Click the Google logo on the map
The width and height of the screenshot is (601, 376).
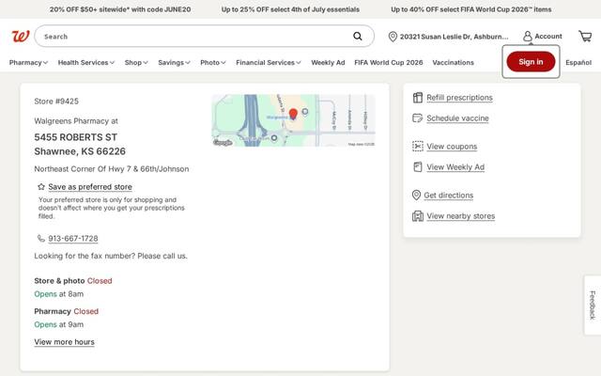(223, 143)
